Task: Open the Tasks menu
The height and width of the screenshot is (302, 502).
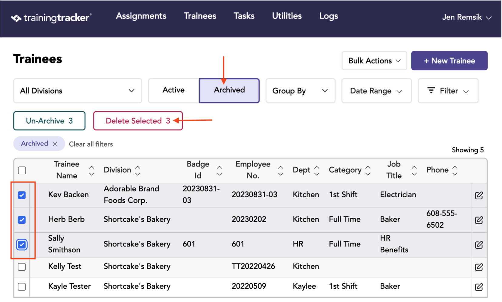Action: point(244,16)
